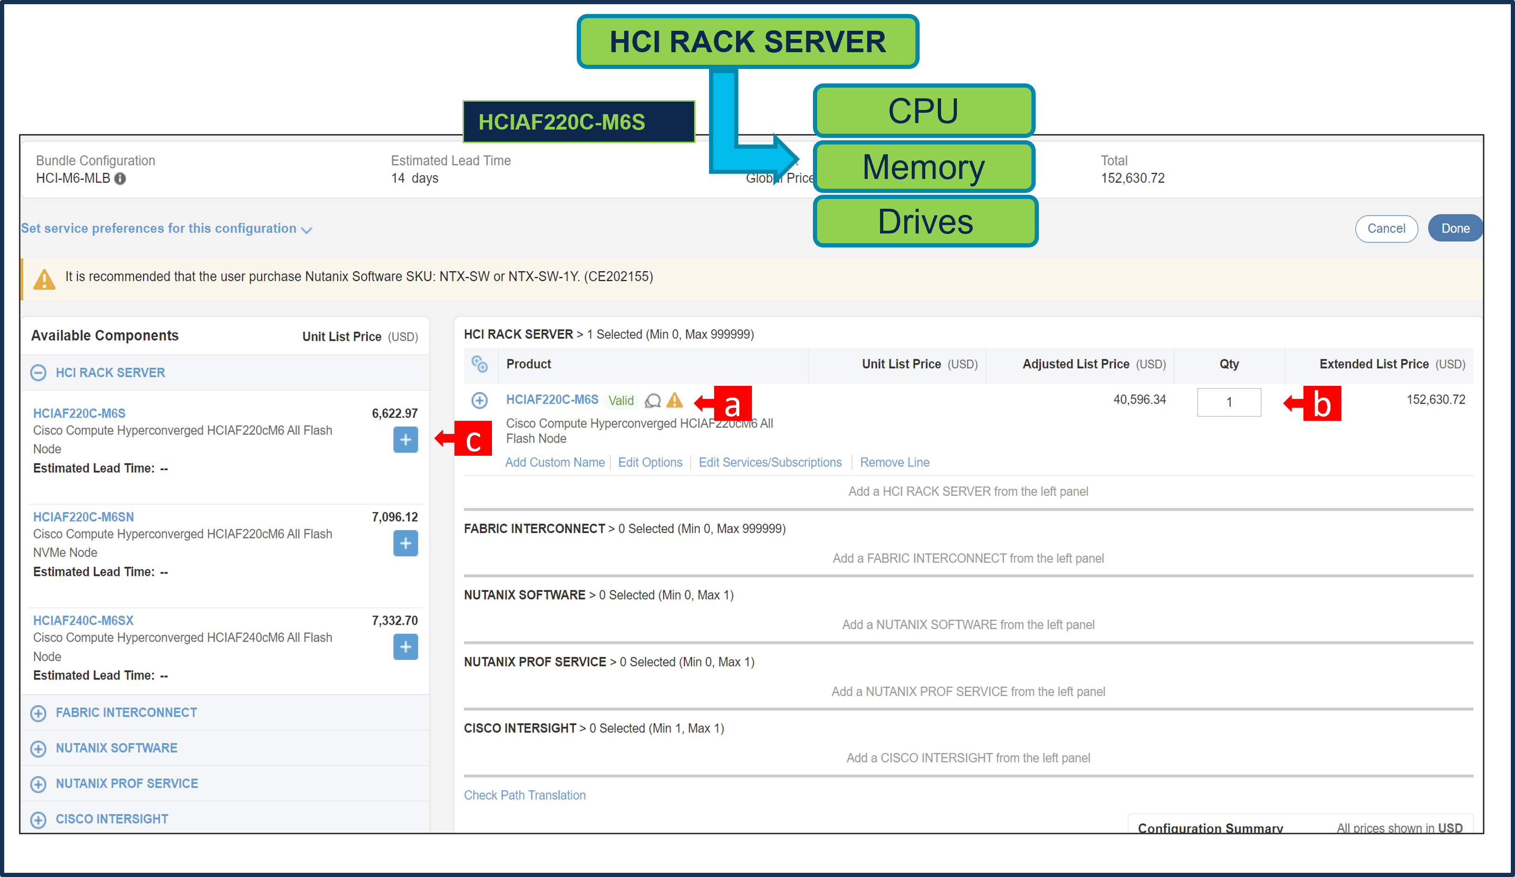Image resolution: width=1515 pixels, height=877 pixels.
Task: Click the 40,596.34 adjusted list price
Action: tap(1139, 400)
